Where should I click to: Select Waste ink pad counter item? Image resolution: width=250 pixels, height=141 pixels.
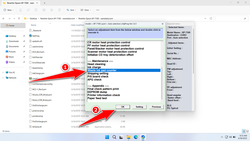pyautogui.click(x=124, y=70)
